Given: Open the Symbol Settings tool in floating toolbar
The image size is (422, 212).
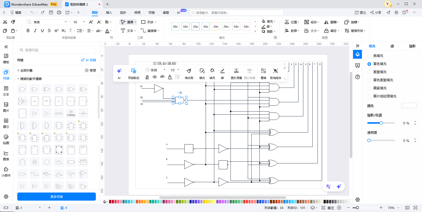Looking at the screenshot, I should click(x=133, y=71).
